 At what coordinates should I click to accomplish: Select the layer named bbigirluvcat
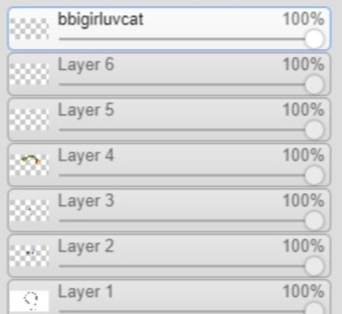101,19
